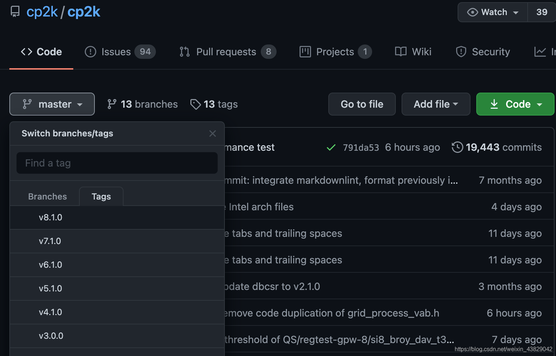Open the Watch dropdown button

pos(492,12)
